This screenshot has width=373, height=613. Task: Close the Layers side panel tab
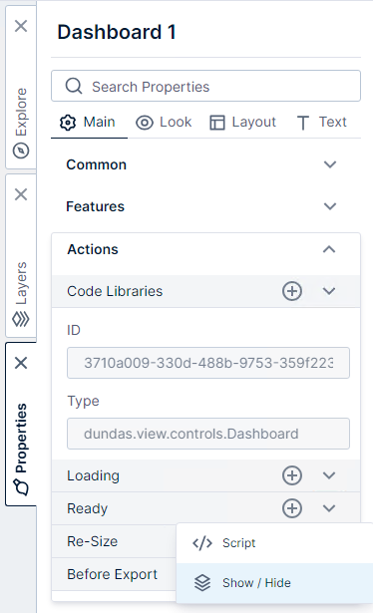pos(21,194)
